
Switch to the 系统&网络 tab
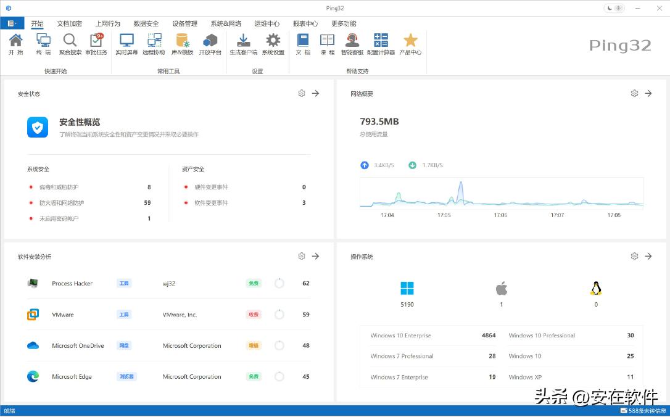[226, 23]
